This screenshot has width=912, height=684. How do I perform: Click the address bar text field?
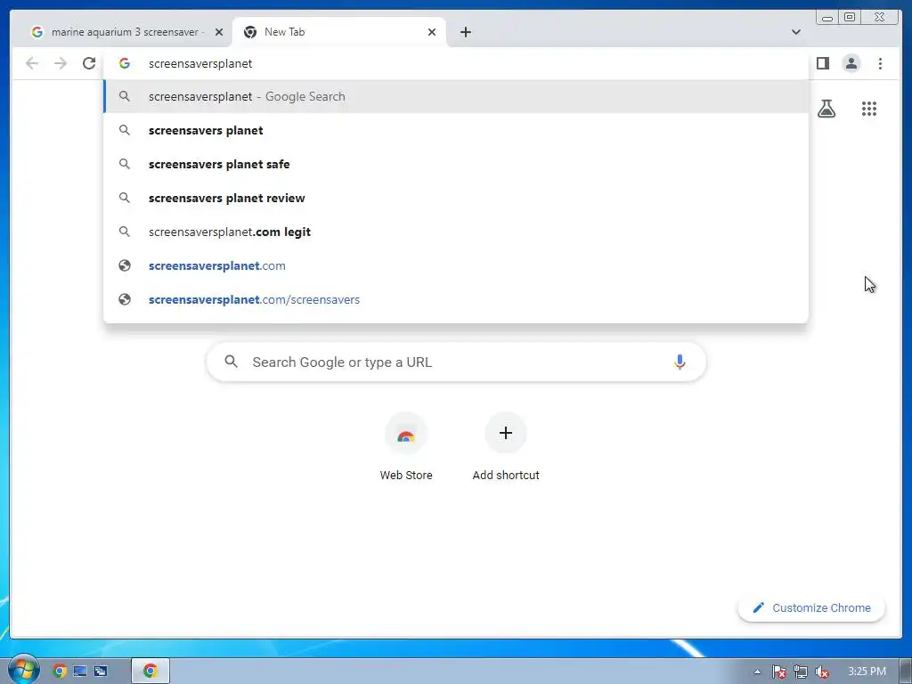(456, 63)
